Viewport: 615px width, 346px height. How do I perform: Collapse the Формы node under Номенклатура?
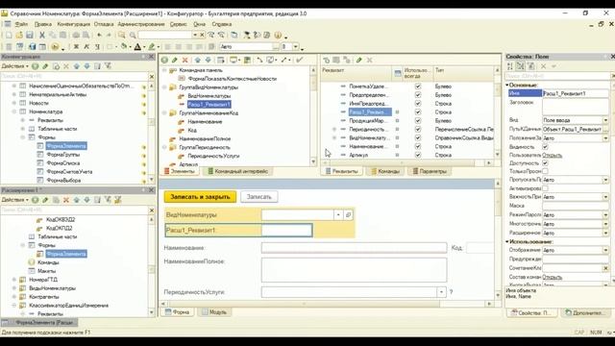(23, 137)
